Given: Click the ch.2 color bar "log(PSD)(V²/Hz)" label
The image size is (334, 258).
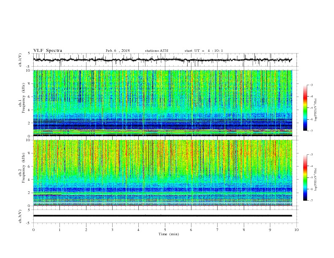Looking at the screenshot, I should click(x=316, y=179).
